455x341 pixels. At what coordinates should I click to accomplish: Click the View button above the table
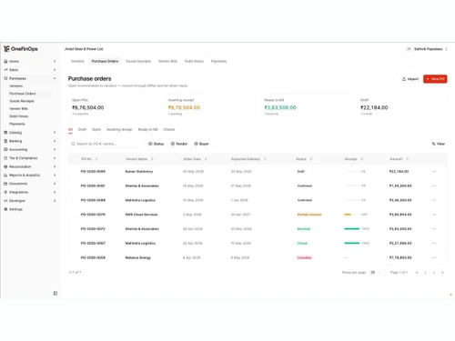[x=439, y=144]
